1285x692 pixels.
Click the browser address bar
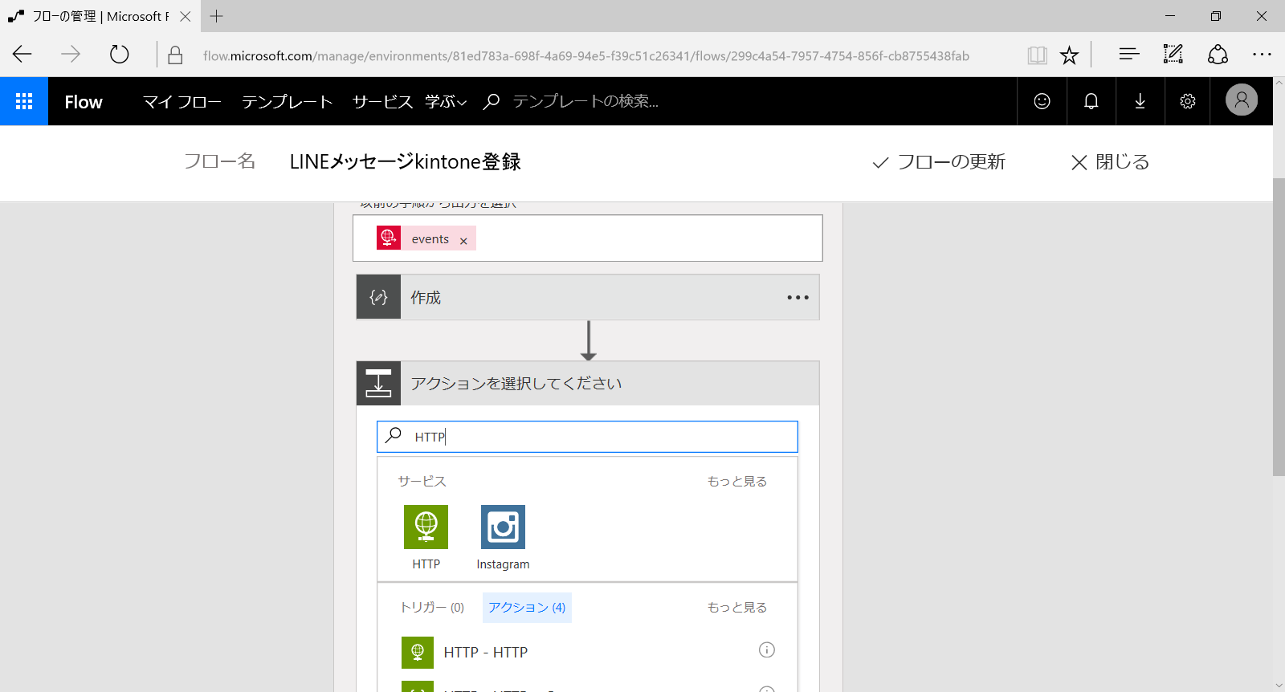pyautogui.click(x=586, y=55)
